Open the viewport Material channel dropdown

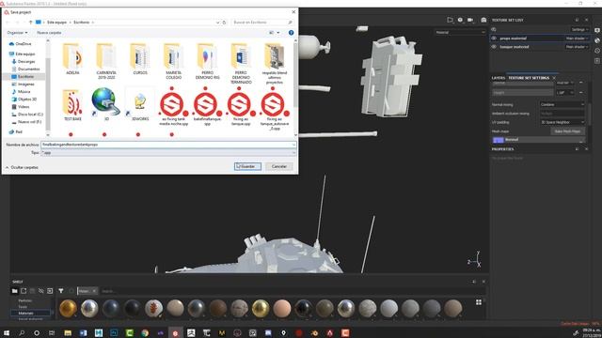click(x=460, y=33)
